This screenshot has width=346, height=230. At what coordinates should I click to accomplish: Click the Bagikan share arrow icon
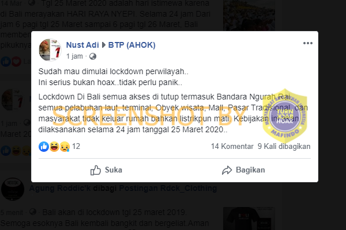[227, 170]
